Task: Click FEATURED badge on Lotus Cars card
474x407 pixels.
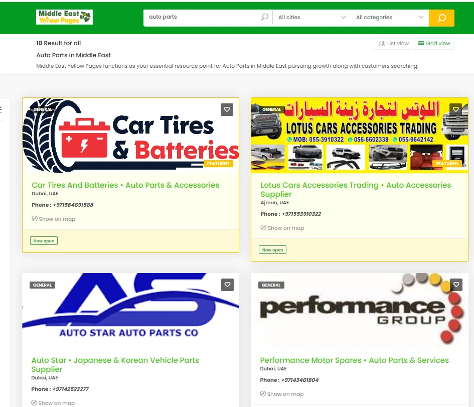Action: coord(447,164)
